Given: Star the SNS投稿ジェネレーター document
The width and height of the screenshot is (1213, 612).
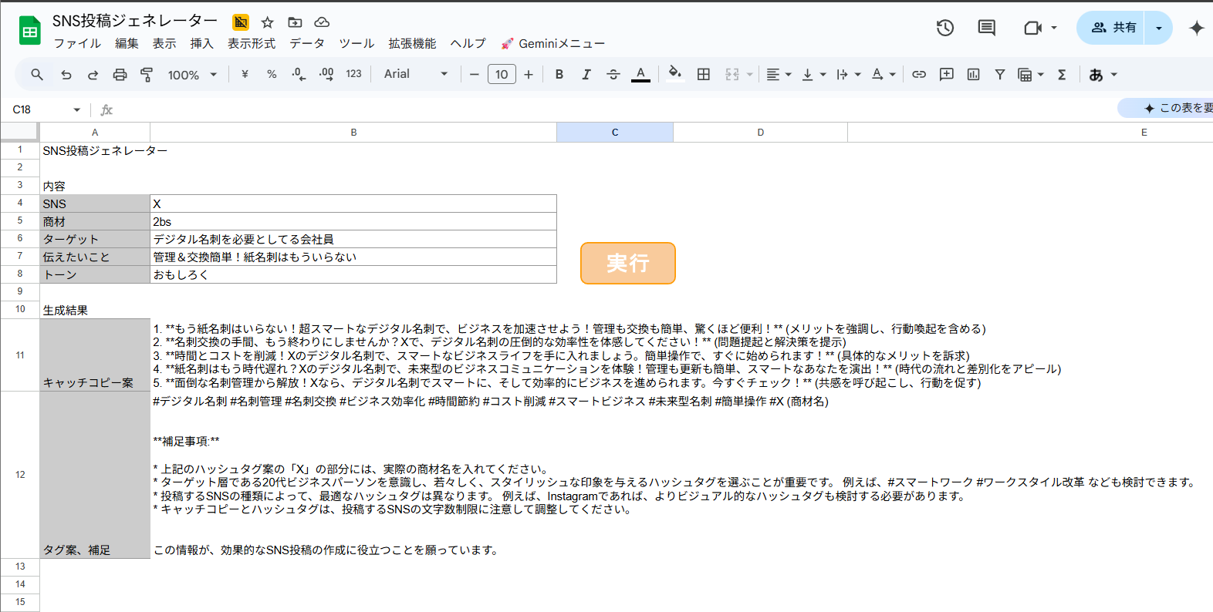Looking at the screenshot, I should tap(268, 22).
